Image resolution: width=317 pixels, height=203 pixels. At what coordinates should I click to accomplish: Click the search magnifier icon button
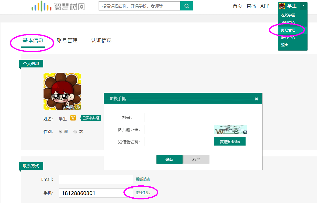pyautogui.click(x=186, y=6)
